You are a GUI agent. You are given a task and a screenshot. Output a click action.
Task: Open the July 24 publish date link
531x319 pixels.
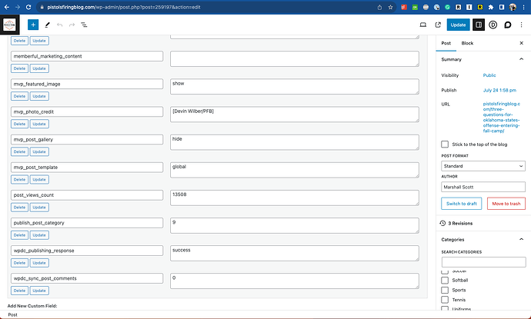click(499, 91)
